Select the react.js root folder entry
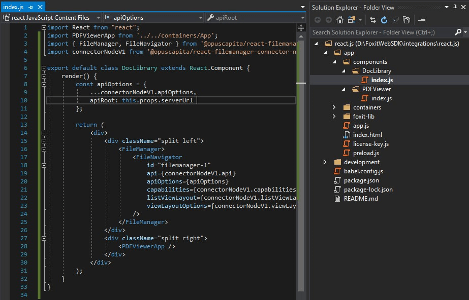 tap(397, 44)
